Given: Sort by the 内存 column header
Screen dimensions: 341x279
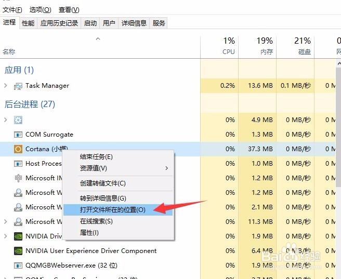Looking at the screenshot, I should point(257,47).
